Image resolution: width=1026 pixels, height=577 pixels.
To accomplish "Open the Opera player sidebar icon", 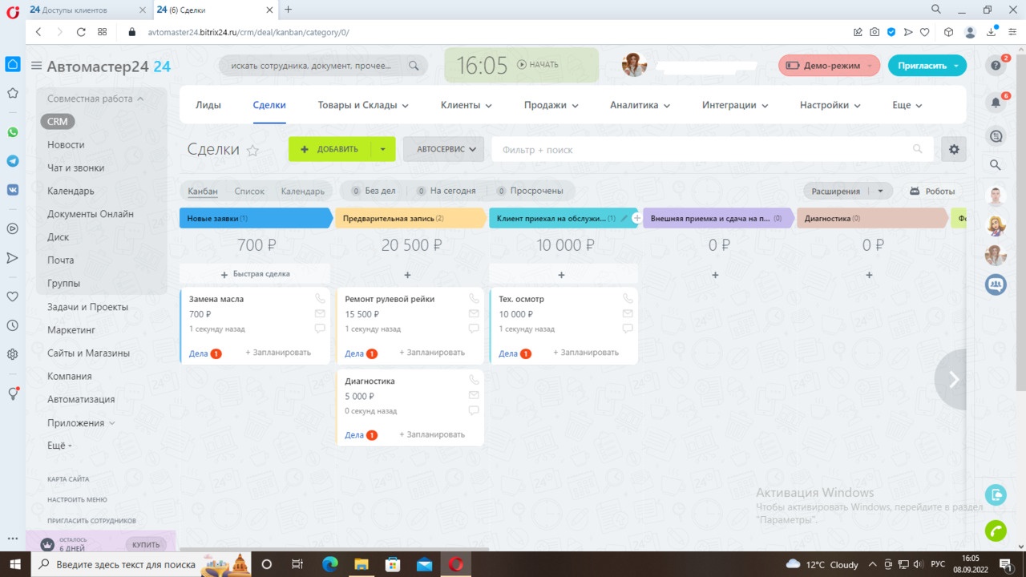I will coord(13,228).
